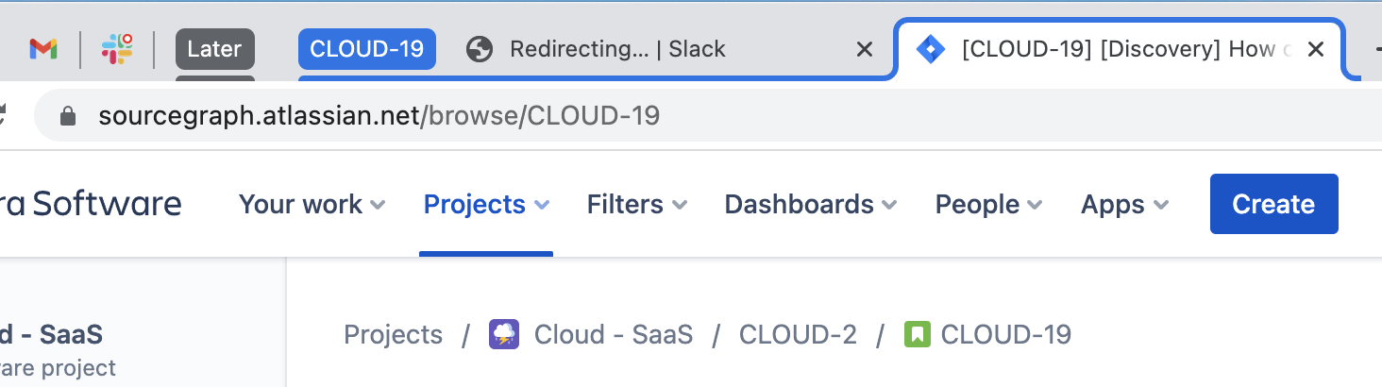Select the Later tab group
Image resolution: width=1382 pixels, height=387 pixels.
pyautogui.click(x=215, y=49)
